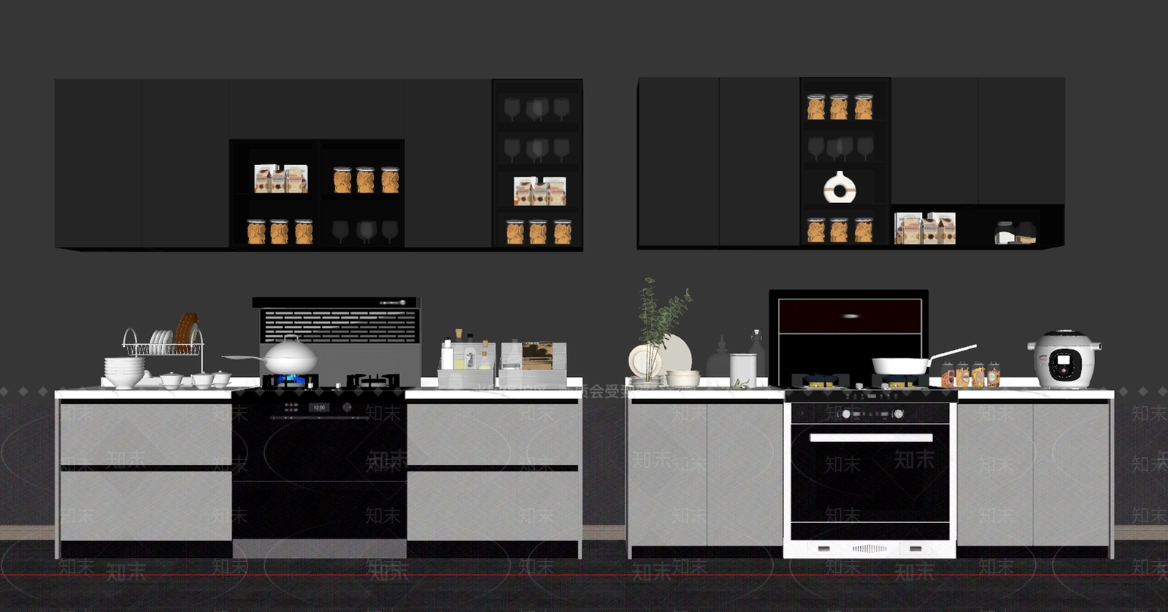The height and width of the screenshot is (612, 1168).
Task: Select the rightmost grey base cabinet door
Action: pos(1072,475)
